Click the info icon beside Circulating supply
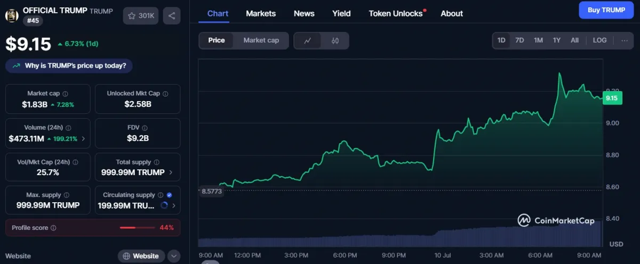The image size is (640, 264). [x=161, y=195]
